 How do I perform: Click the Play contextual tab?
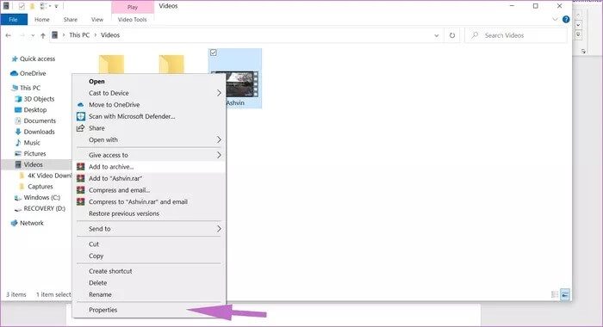click(x=133, y=7)
